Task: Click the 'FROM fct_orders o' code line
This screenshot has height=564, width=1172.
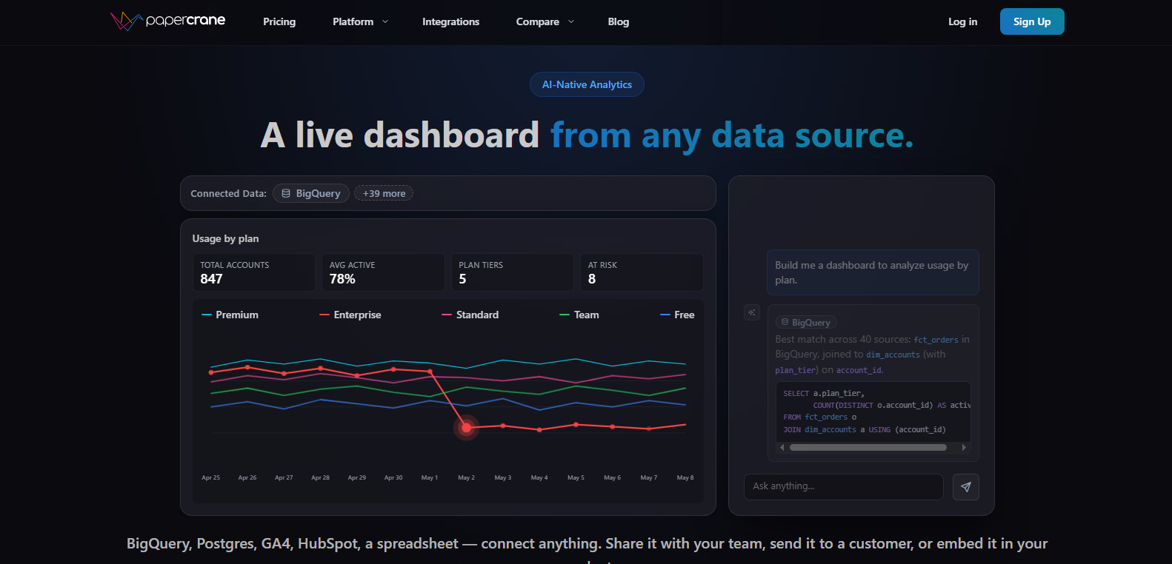Action: (820, 417)
